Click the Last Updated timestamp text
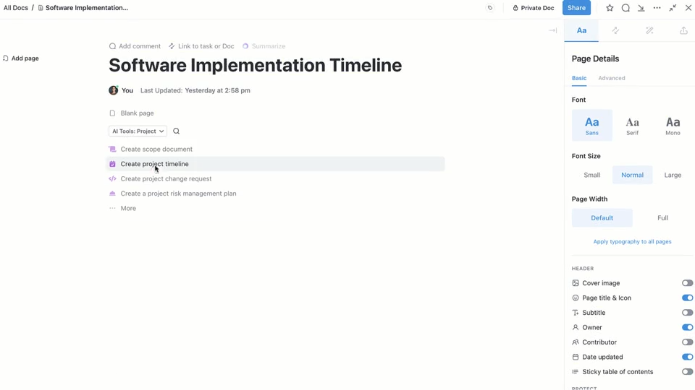Viewport: 695px width, 390px height. pyautogui.click(x=195, y=90)
